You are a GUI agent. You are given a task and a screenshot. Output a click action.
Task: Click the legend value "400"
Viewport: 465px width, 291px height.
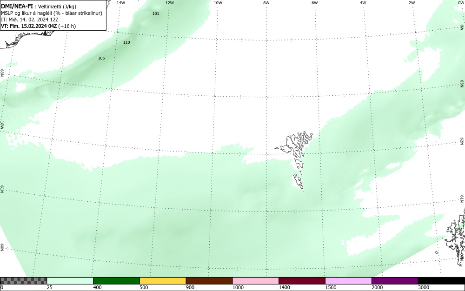pos(97,287)
